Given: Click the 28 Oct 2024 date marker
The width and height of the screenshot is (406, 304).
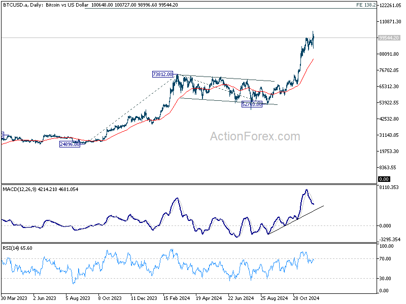Looking at the screenshot, I should tap(306, 298).
